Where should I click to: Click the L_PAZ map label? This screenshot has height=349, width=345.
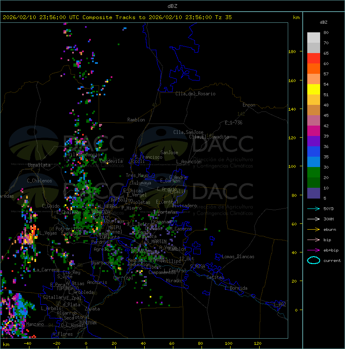[x=280, y=305]
